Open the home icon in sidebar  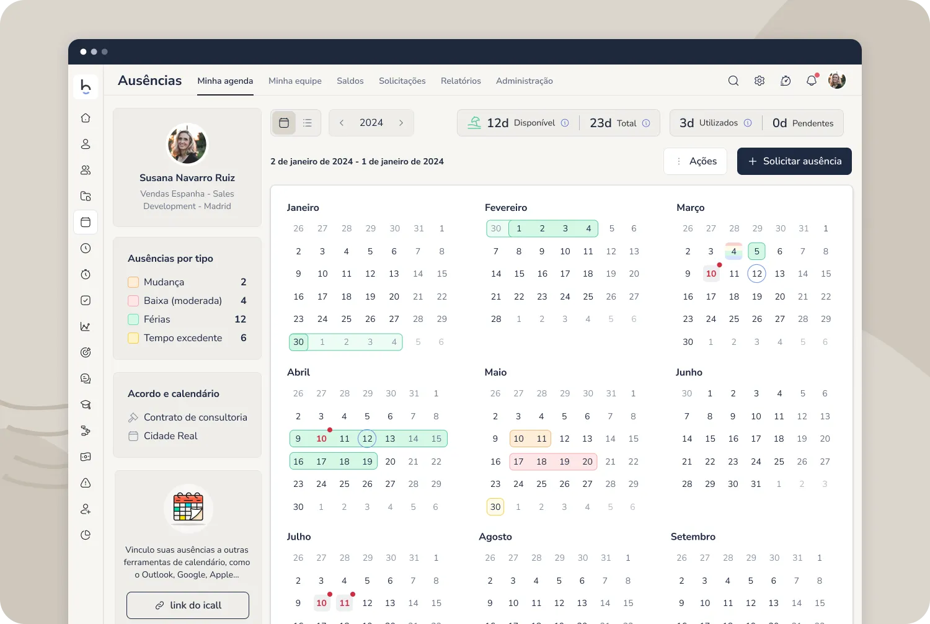point(86,118)
